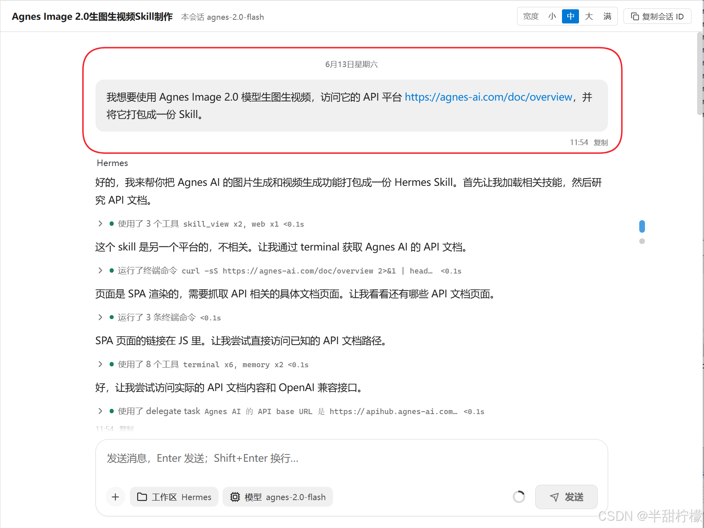This screenshot has width=704, height=528.
Task: Click the page vertical scrollbar thumb
Action: coord(700,74)
